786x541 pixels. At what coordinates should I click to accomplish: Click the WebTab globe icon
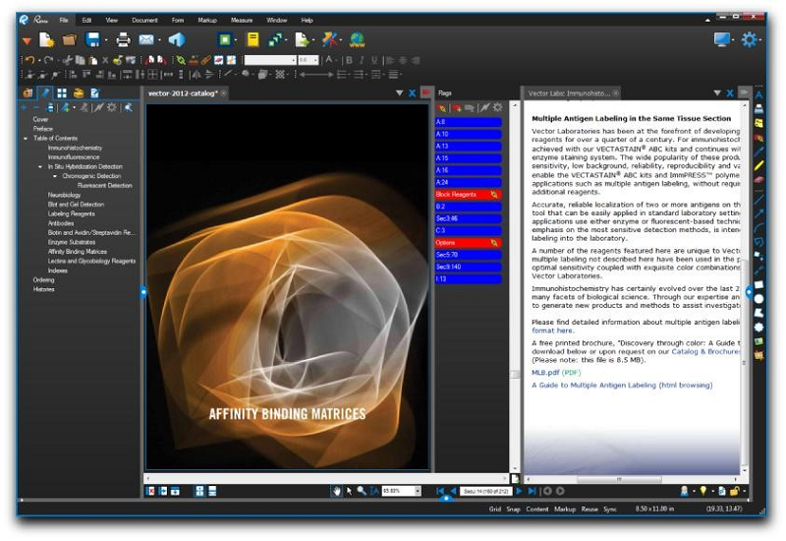358,40
